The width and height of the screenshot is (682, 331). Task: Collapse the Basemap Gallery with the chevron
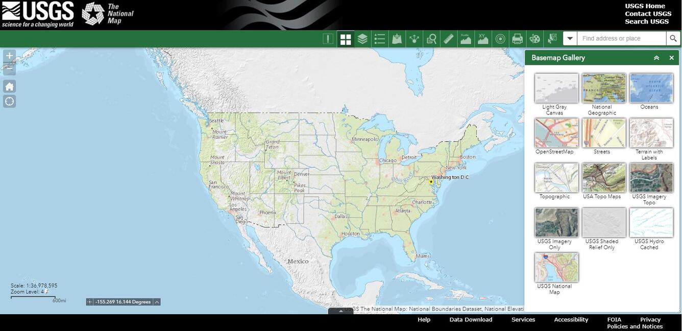[656, 58]
